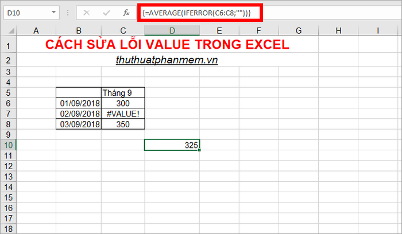
Task: Select row 9 header
Action: (x=8, y=135)
